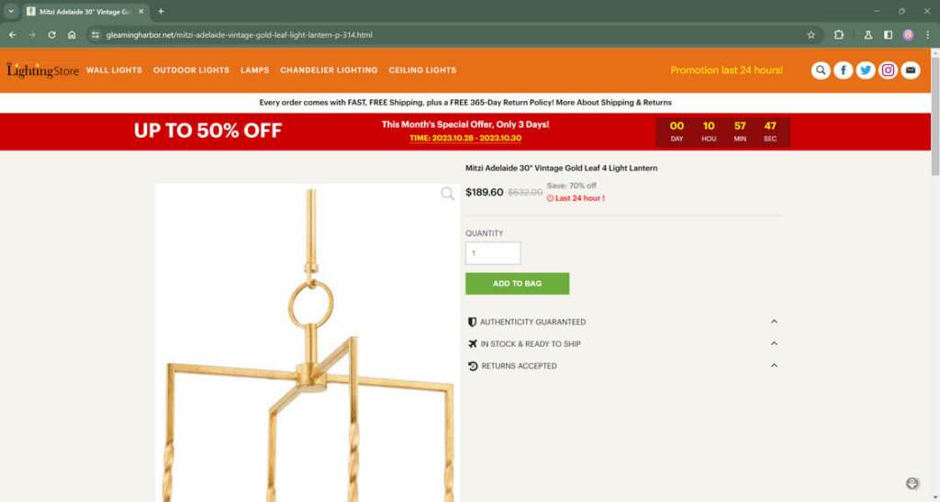The height and width of the screenshot is (502, 940).
Task: Collapse the Authenticity Guaranteed section
Action: [774, 322]
